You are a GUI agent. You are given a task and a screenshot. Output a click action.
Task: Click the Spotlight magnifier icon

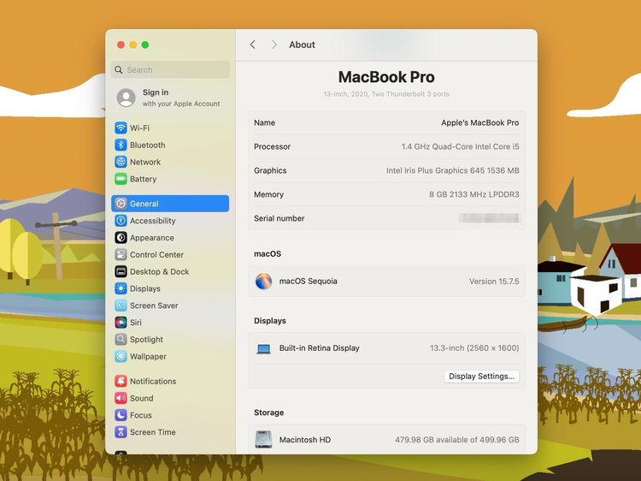tap(121, 340)
